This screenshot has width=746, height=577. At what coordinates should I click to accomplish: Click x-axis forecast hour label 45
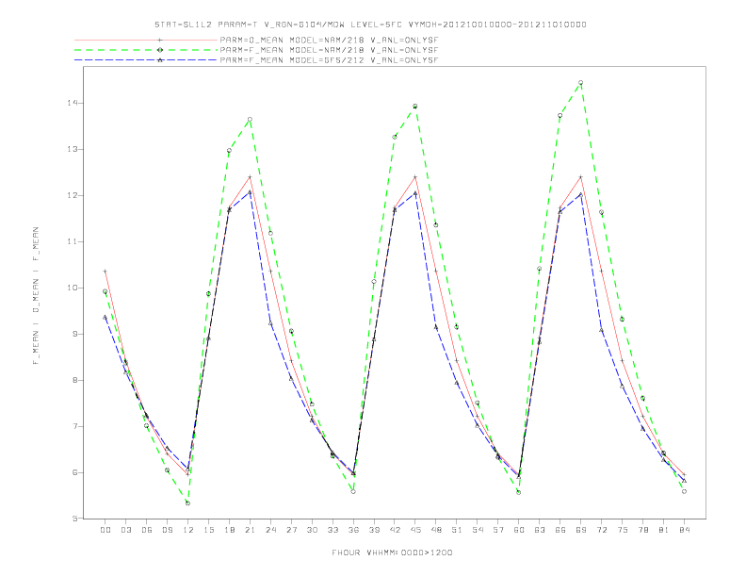pyautogui.click(x=415, y=530)
